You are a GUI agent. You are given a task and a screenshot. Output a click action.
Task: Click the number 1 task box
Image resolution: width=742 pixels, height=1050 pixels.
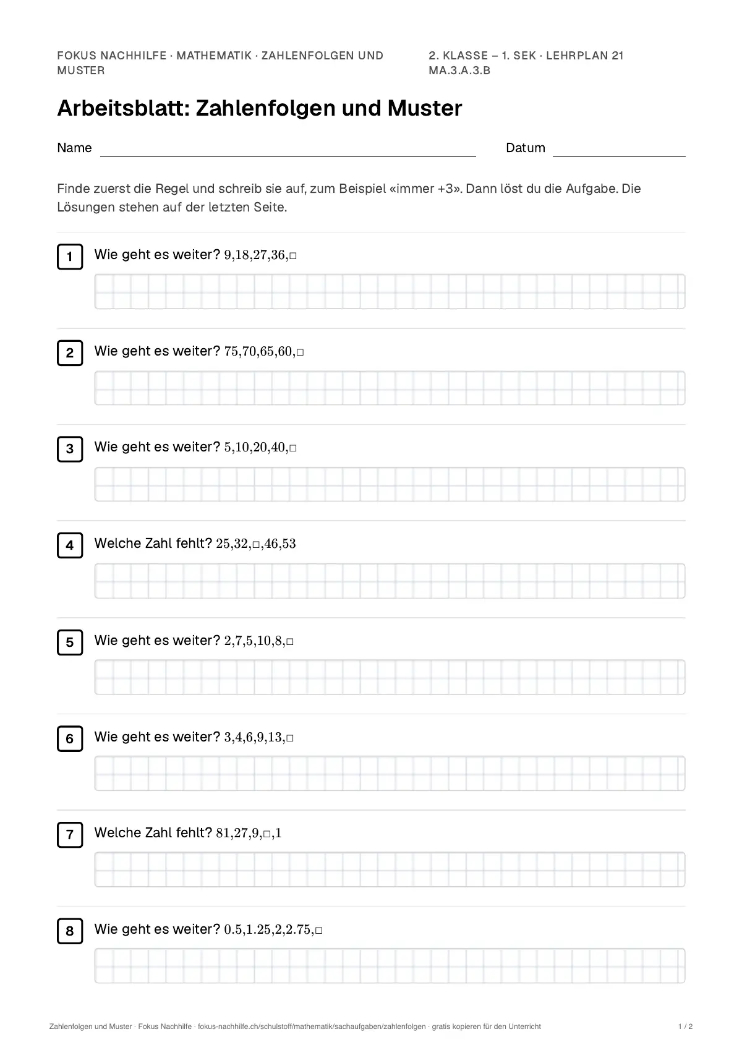tap(70, 257)
